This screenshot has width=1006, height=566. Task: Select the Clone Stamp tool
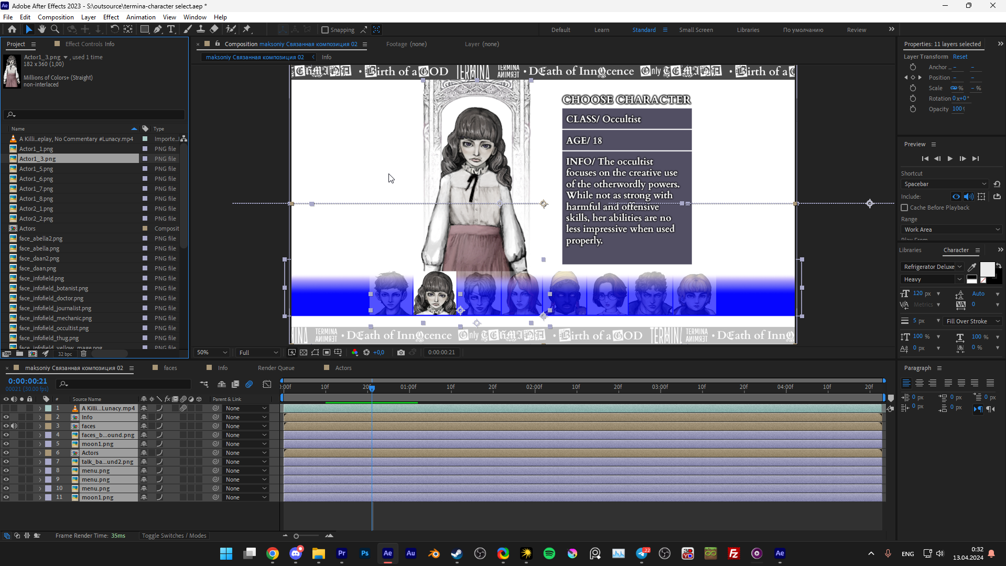[201, 29]
